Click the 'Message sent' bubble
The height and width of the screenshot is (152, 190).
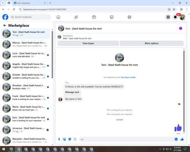[72, 92]
